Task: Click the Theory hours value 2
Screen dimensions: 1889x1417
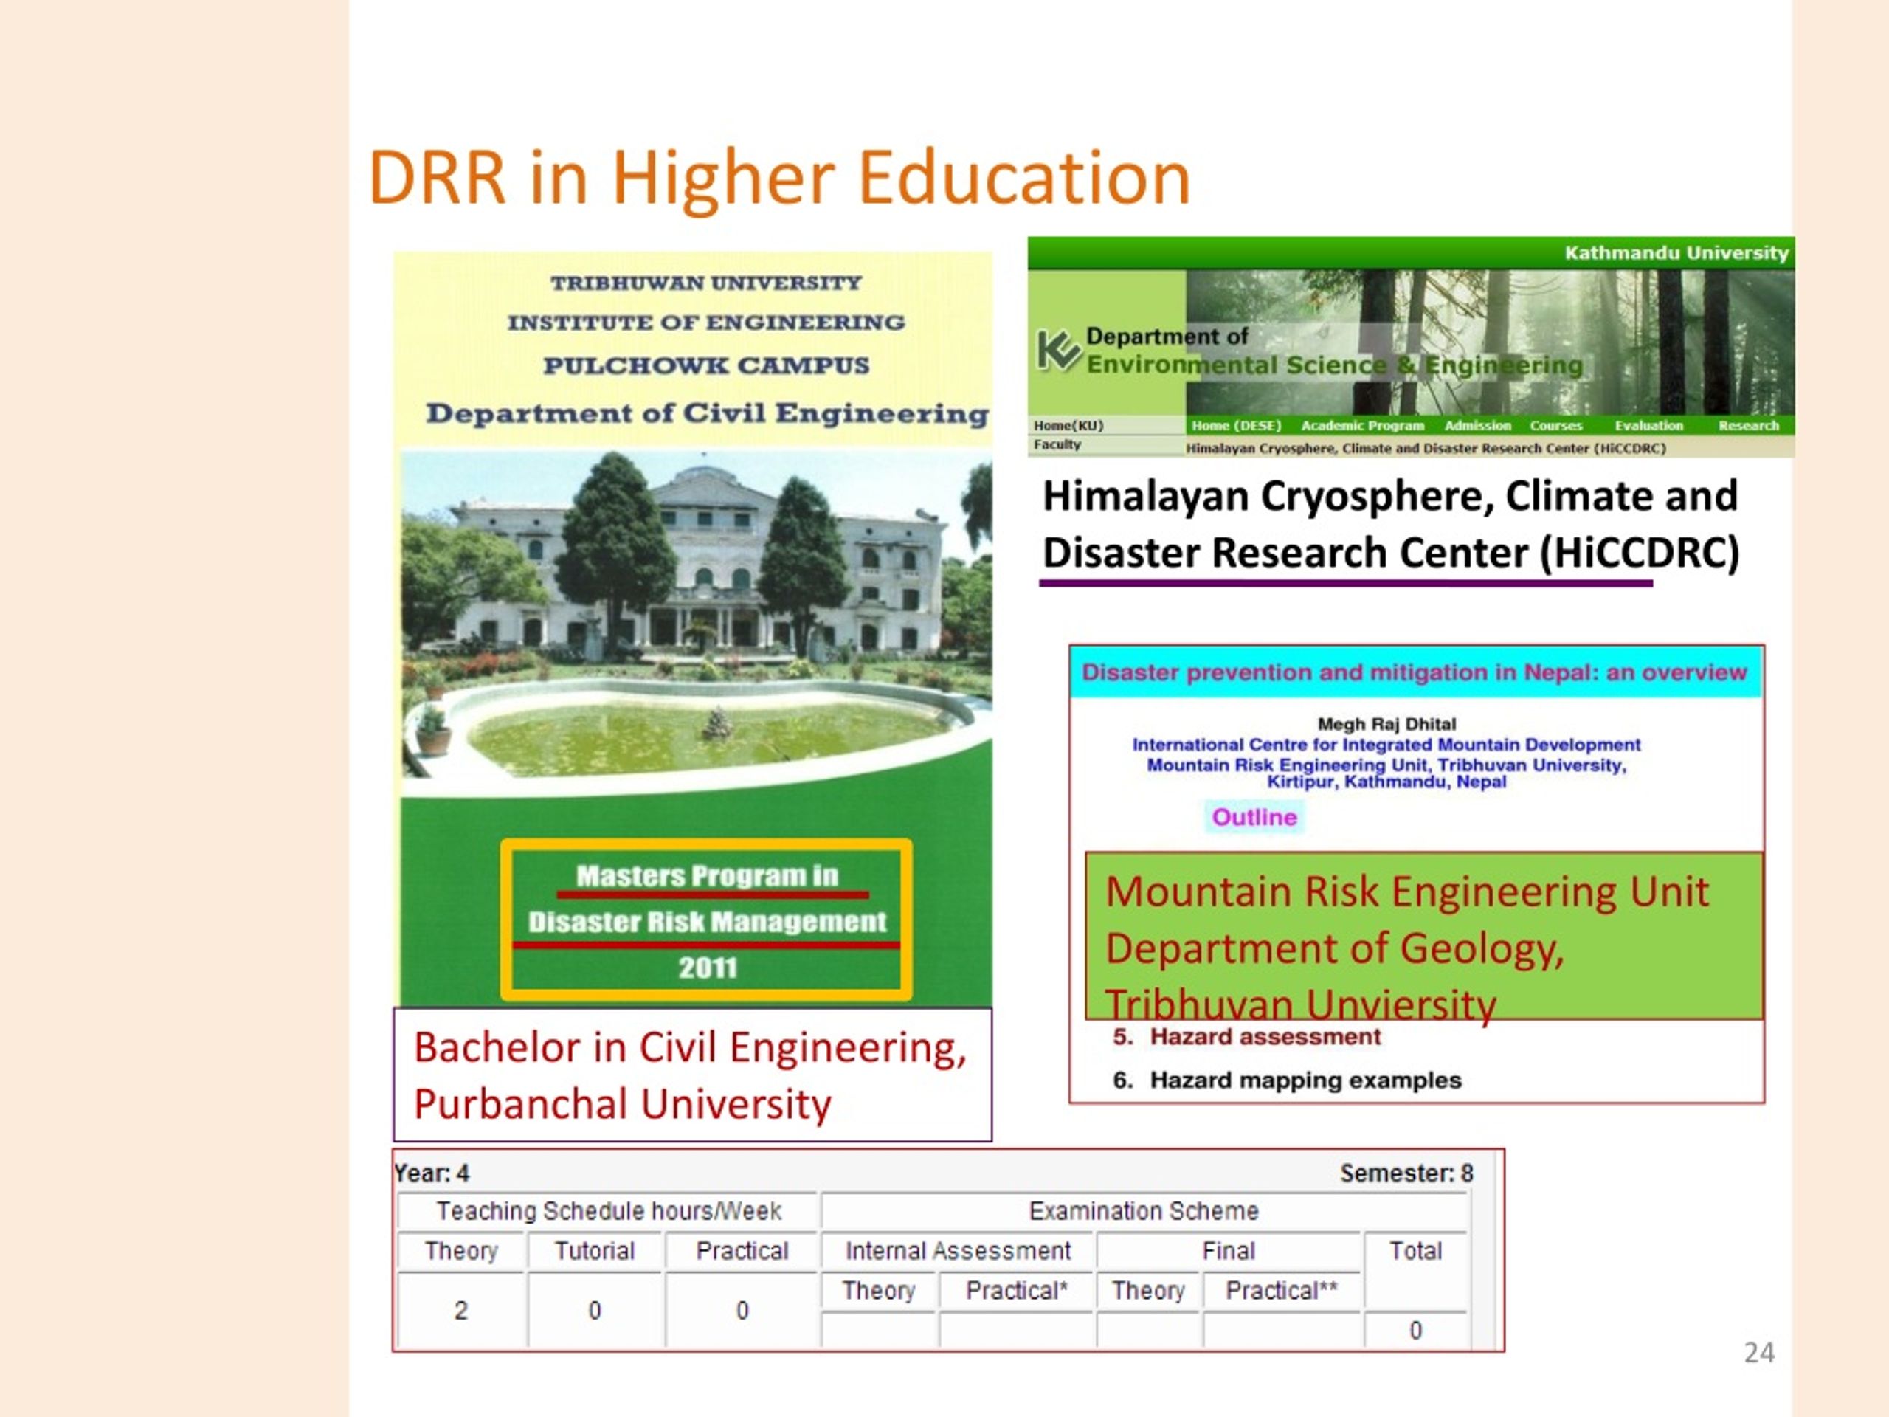Action: 461,1310
